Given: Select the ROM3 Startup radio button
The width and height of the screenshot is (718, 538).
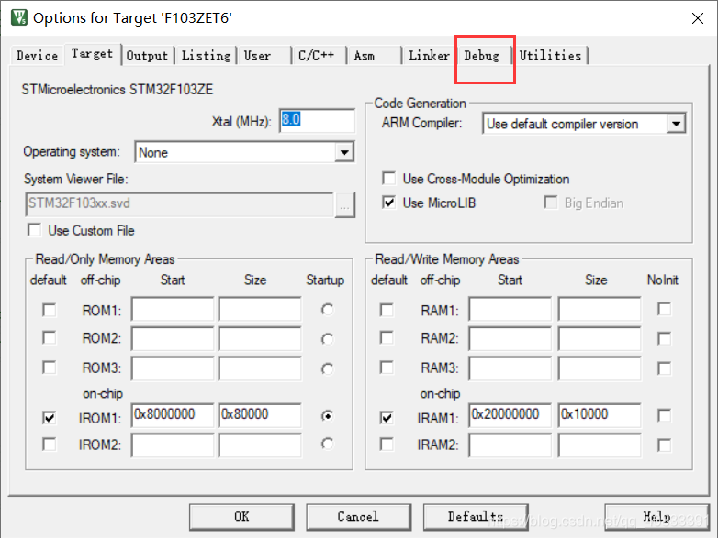Looking at the screenshot, I should click(327, 368).
